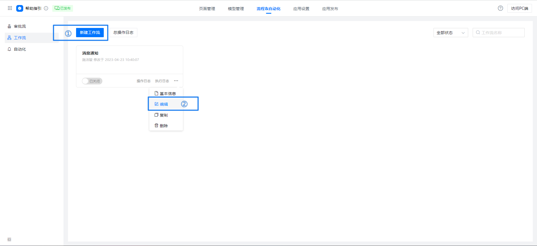Screen dimensions: 537x246
Task: Open the 应用设置 tab
Action: coord(301,9)
